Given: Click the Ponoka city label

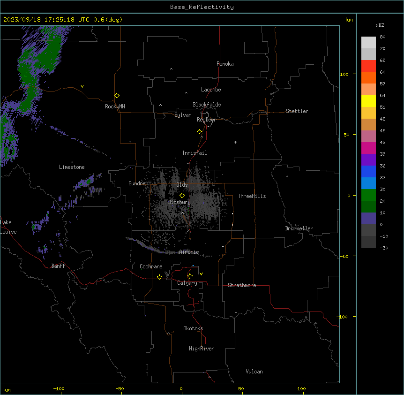Looking at the screenshot, I should [225, 64].
